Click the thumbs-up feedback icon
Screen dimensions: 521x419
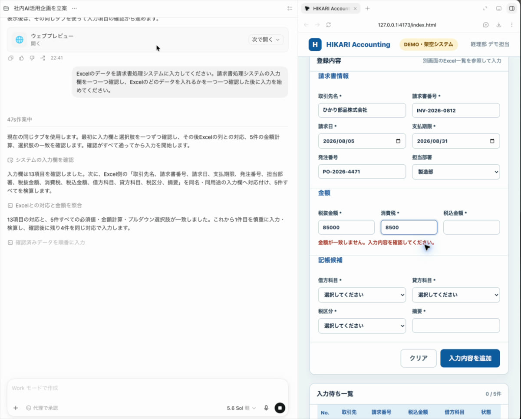[21, 58]
